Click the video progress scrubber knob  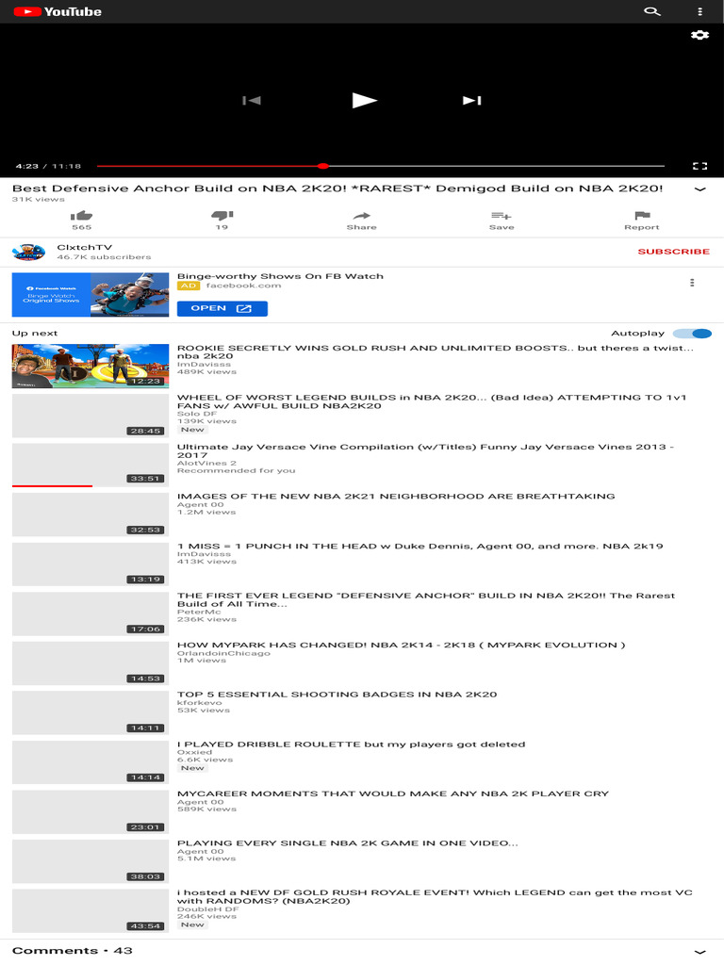click(x=323, y=166)
